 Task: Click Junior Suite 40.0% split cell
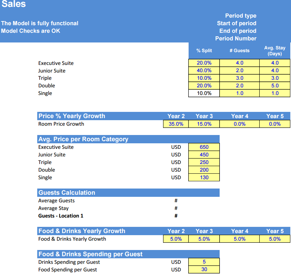[204, 71]
